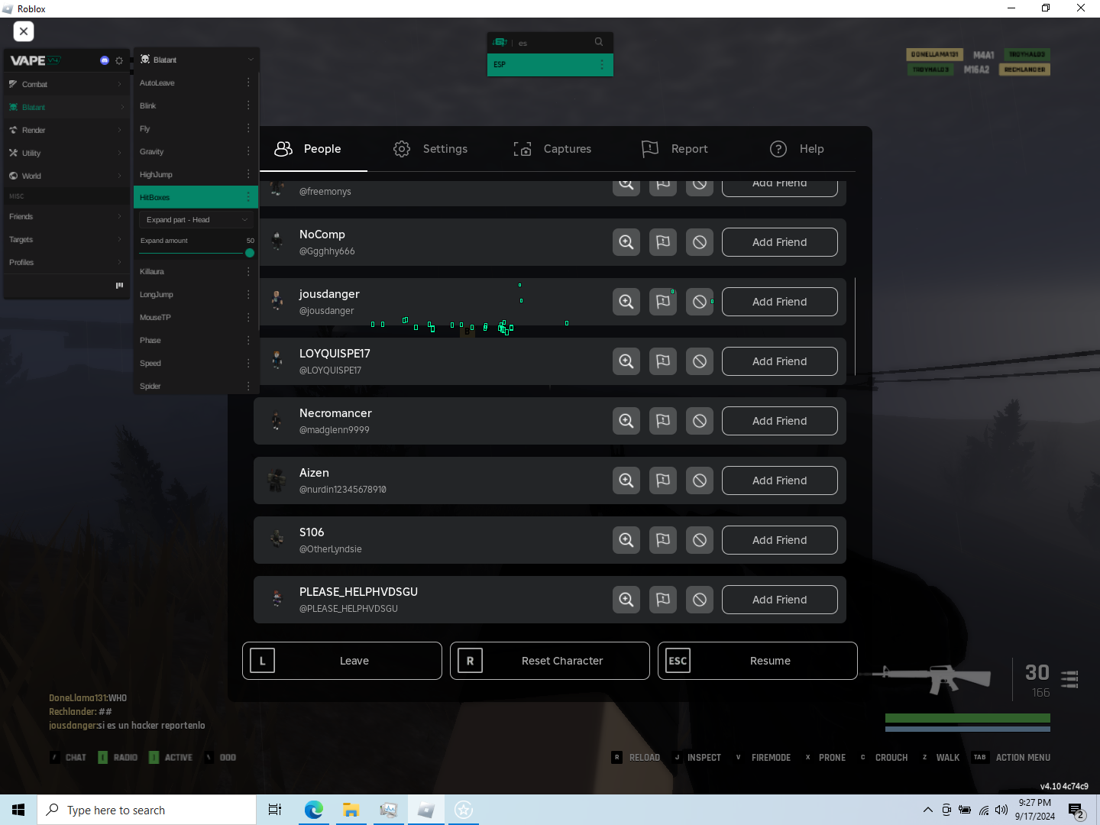Enable the Killaura module

pos(196,271)
